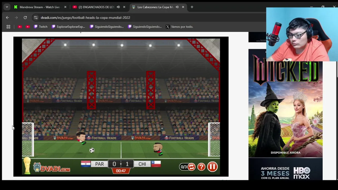Go back to the previous page
Screen dimensions: 338x190
pos(7,18)
